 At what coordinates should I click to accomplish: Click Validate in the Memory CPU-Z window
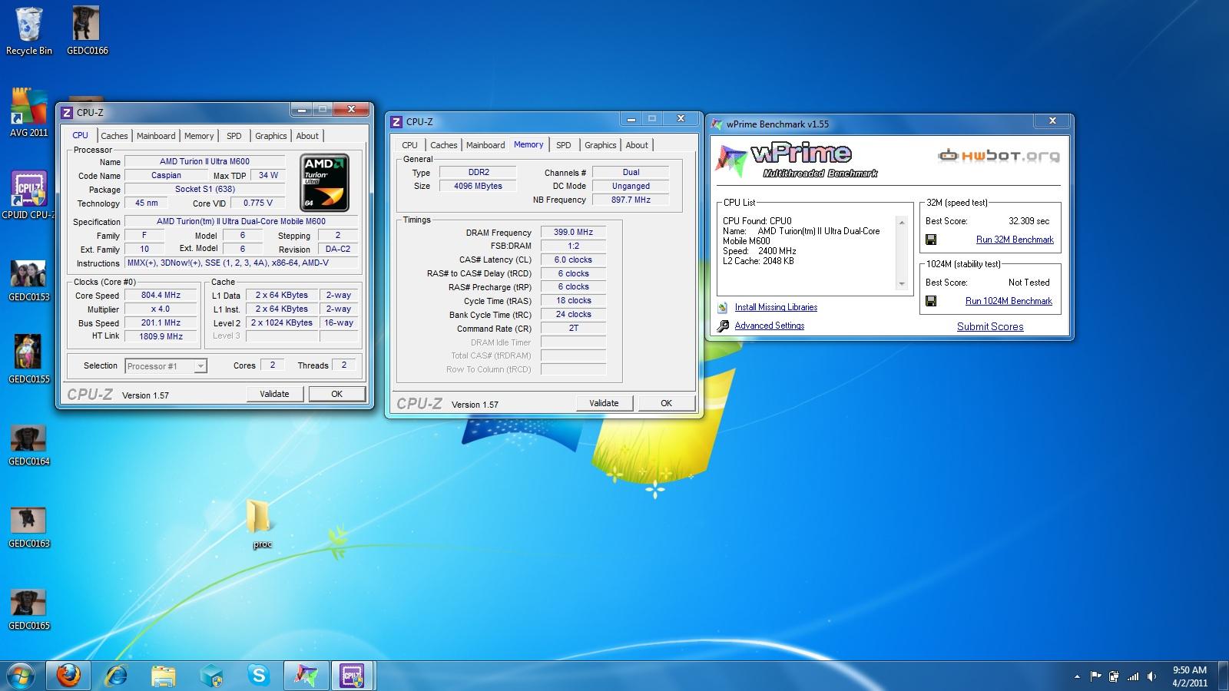(604, 403)
